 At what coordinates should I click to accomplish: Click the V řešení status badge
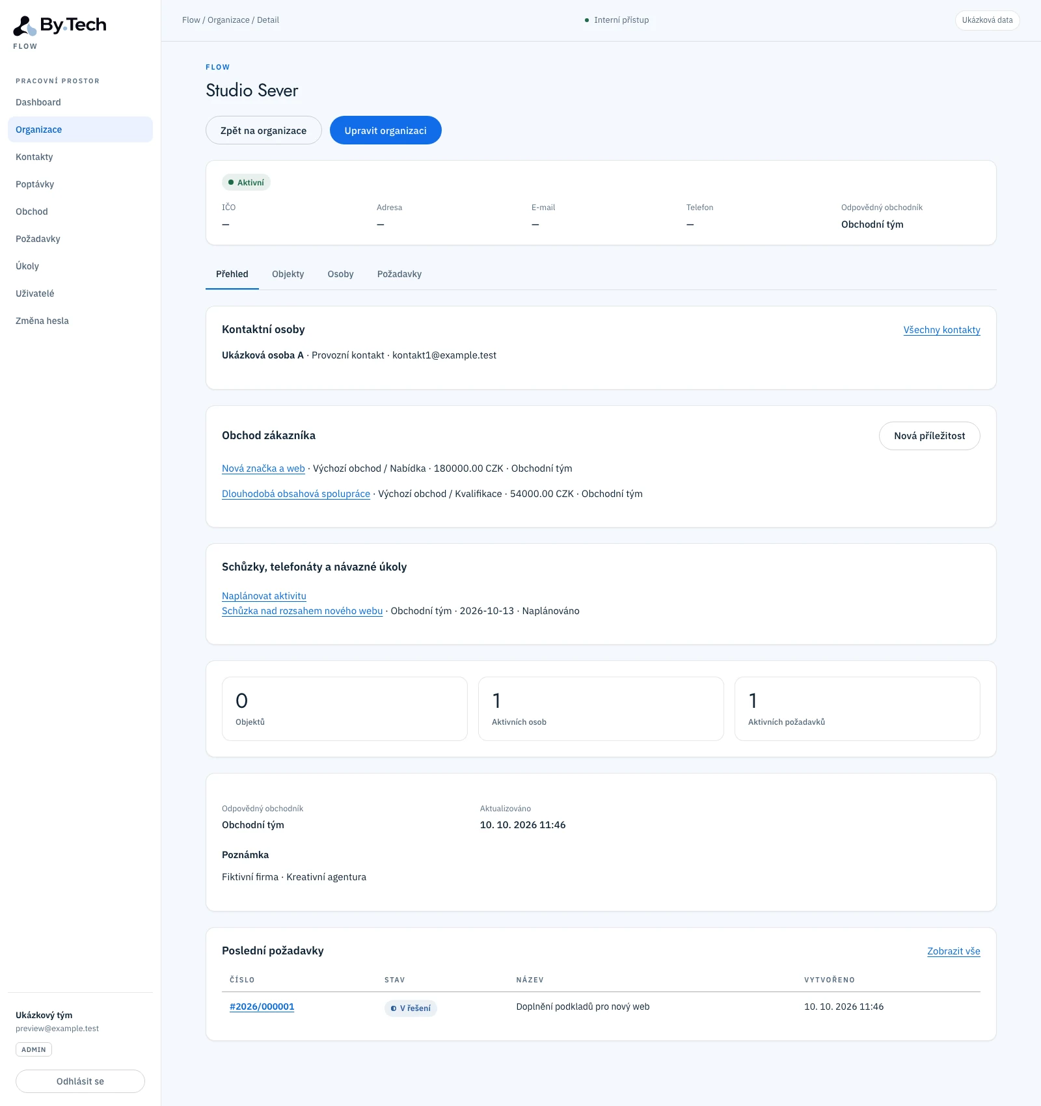tap(411, 1008)
